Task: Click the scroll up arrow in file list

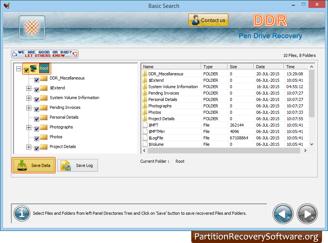Action: tap(311, 67)
